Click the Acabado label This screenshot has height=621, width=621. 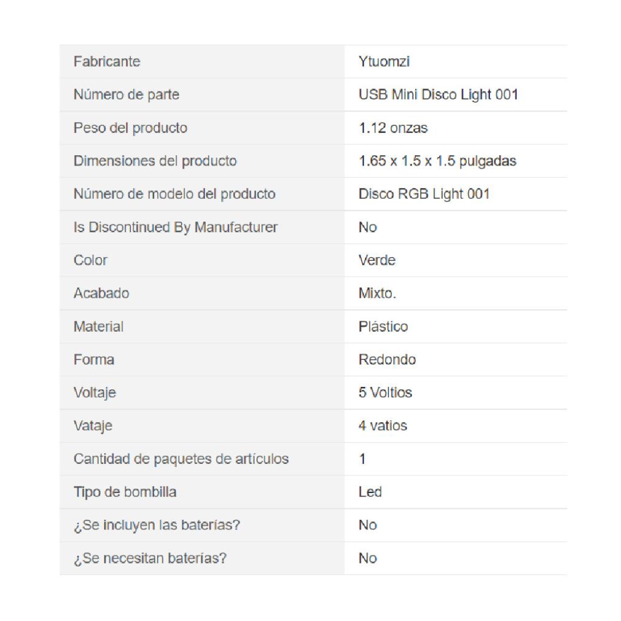coord(101,294)
